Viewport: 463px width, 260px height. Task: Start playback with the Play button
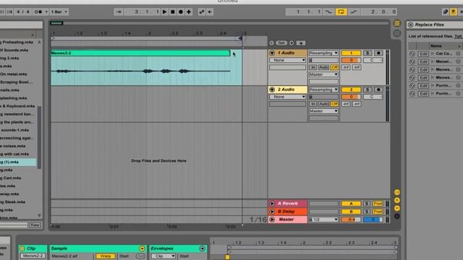point(165,12)
